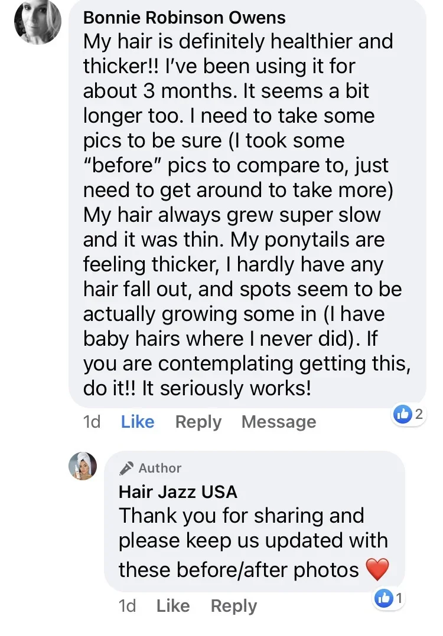Image resolution: width=443 pixels, height=636 pixels.
Task: Click the Bonnie Robinson Owens name link
Action: click(184, 17)
